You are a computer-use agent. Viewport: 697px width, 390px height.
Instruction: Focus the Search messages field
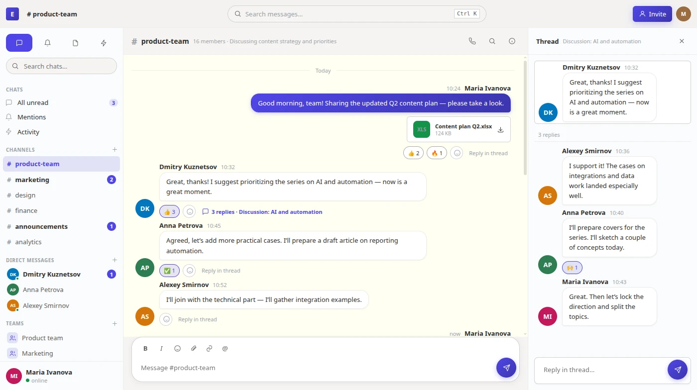point(356,14)
